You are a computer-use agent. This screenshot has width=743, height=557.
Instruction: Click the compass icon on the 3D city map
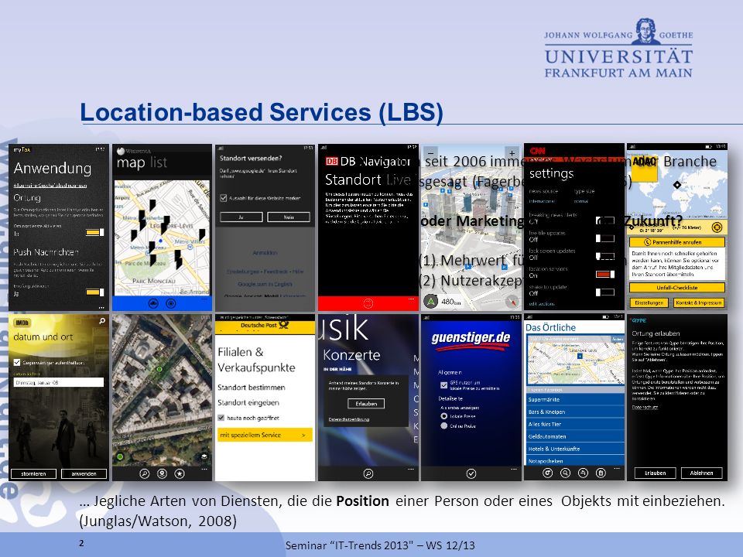click(x=512, y=301)
